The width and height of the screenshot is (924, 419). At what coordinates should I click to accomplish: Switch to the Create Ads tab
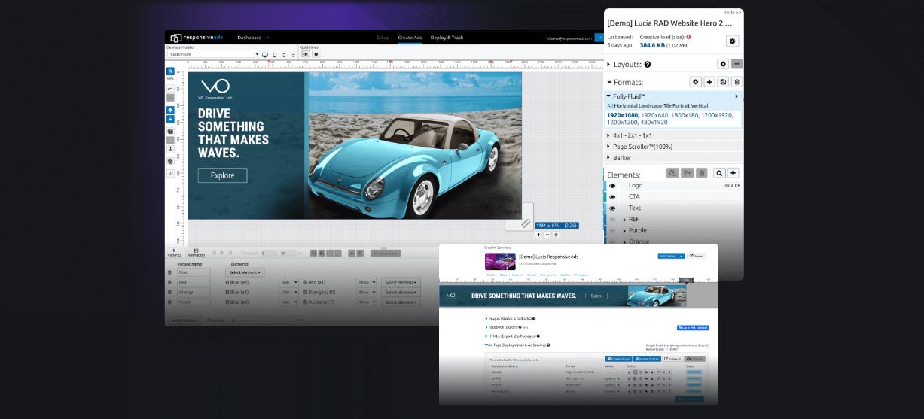[x=410, y=38]
